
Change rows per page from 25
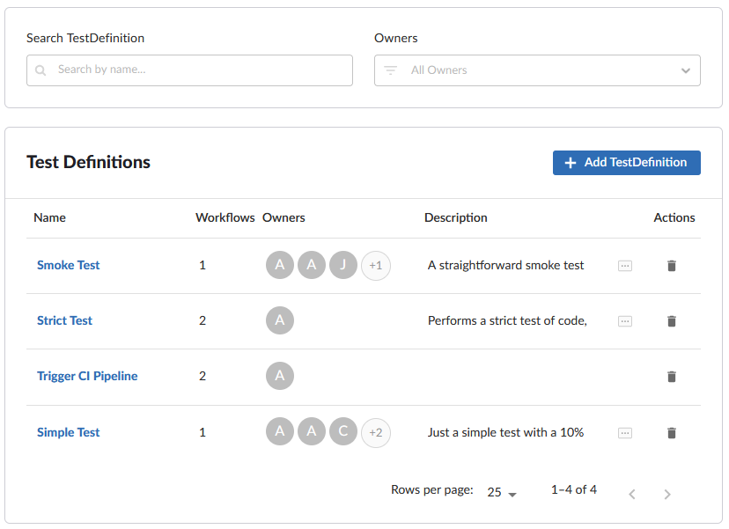point(502,493)
